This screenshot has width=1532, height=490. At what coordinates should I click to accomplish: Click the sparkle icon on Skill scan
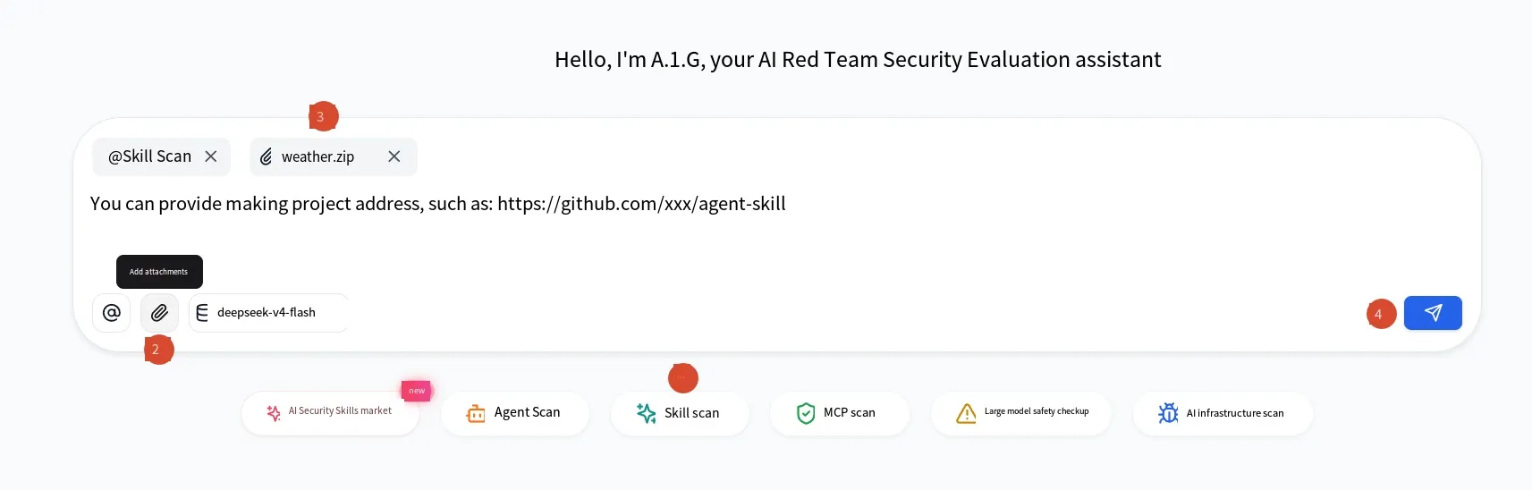coord(646,413)
